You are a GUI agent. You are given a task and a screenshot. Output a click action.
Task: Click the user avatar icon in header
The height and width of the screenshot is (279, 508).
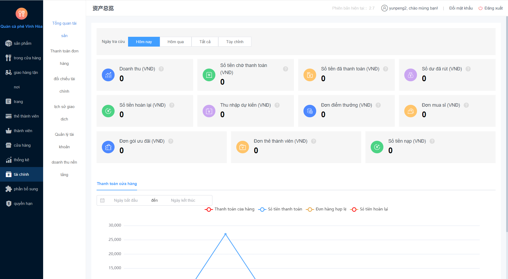click(384, 8)
